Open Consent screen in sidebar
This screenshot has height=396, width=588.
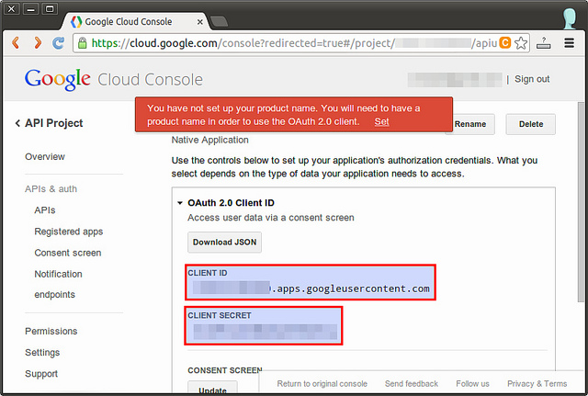[x=67, y=253]
